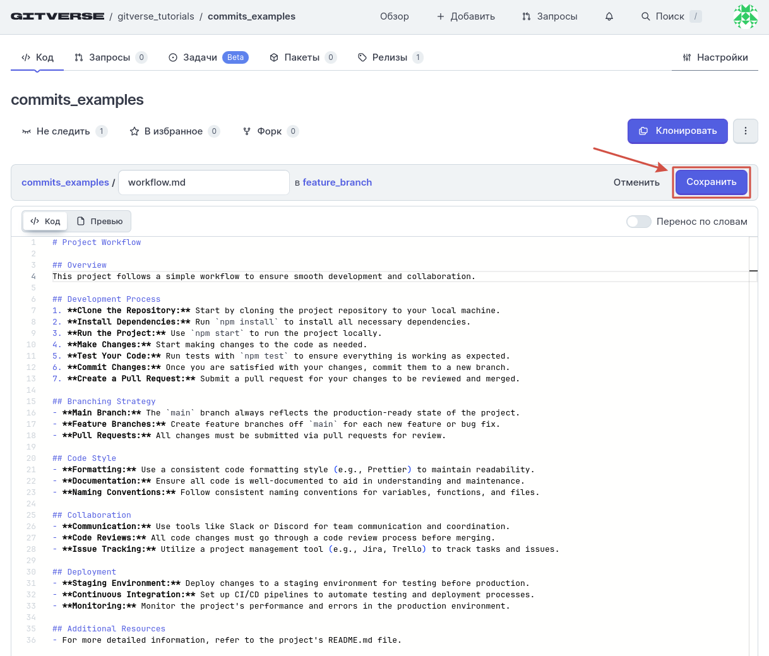The image size is (769, 656).
Task: Switch to the Задачи tab
Action: (x=200, y=57)
